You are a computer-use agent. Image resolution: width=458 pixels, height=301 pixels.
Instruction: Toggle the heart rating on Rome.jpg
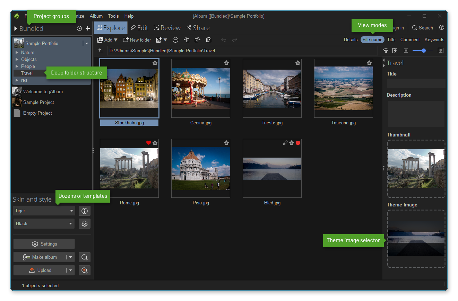pos(149,142)
